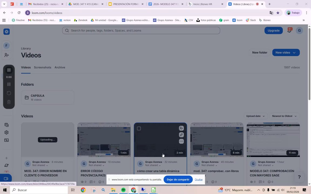This screenshot has width=311, height=194.
Task: Open the notifications bell
Action: (289, 30)
